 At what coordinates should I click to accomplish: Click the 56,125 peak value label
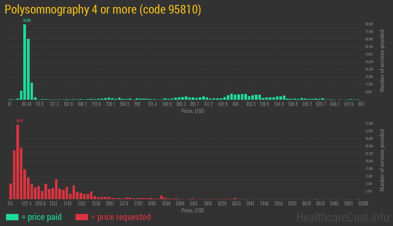[20, 121]
